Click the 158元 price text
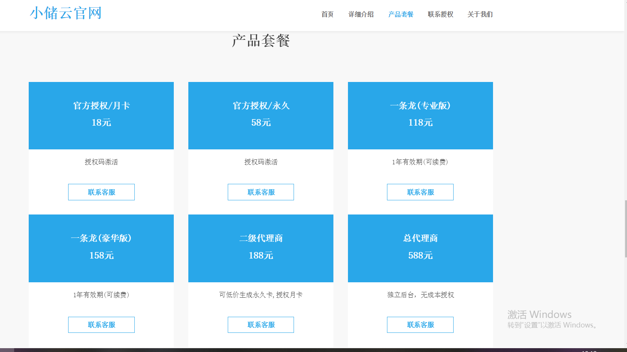The image size is (627, 352). [x=101, y=255]
